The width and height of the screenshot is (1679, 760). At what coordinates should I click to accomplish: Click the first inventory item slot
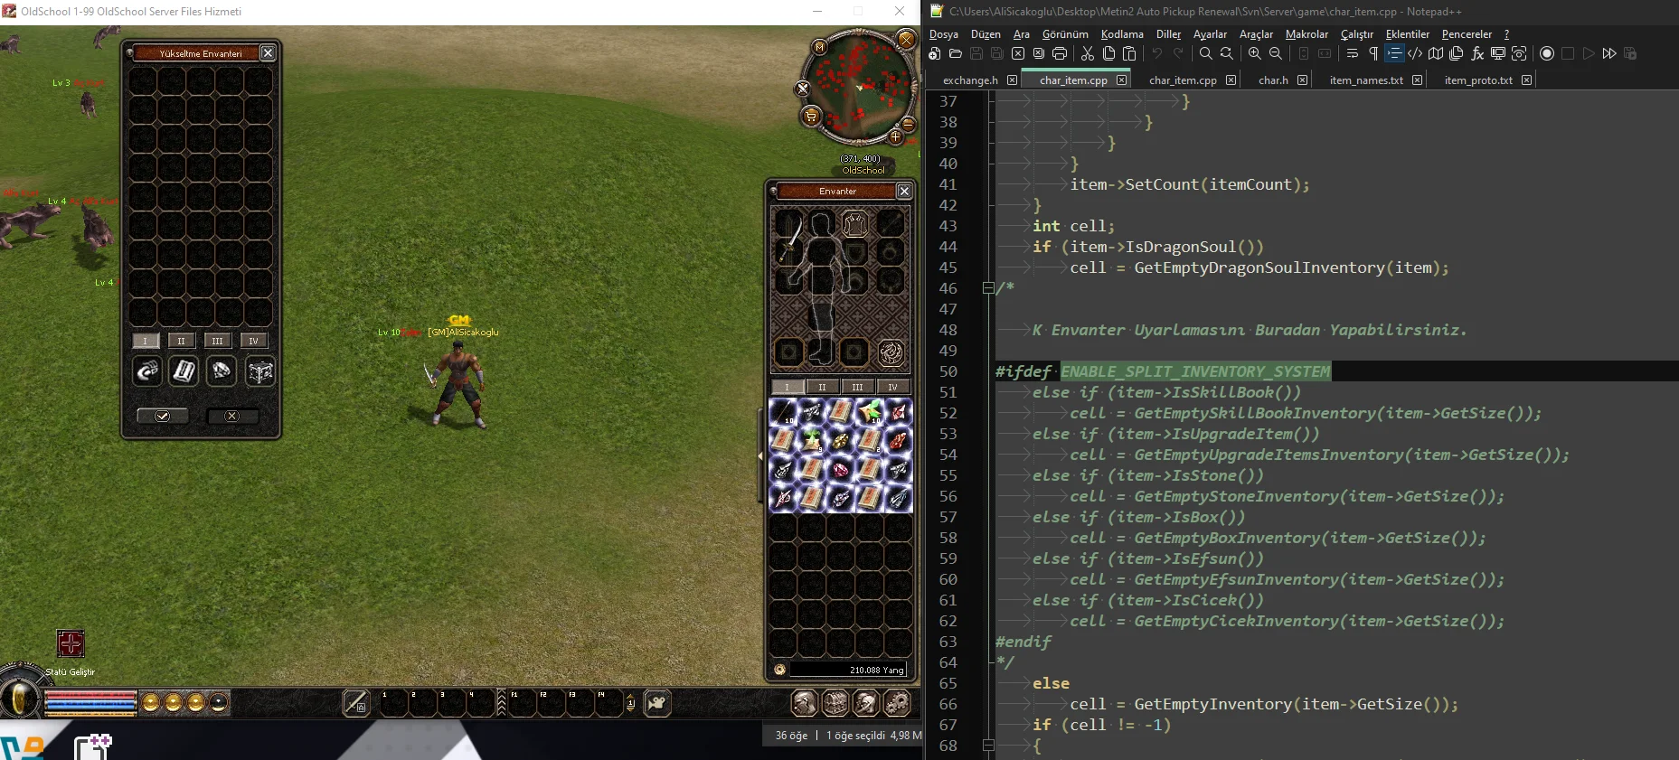point(784,413)
